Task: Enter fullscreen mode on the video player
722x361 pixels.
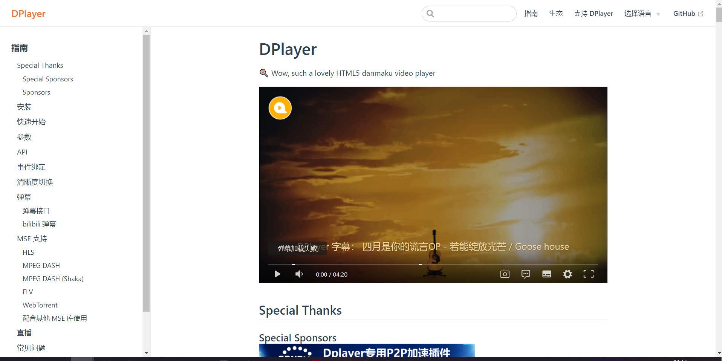Action: [589, 274]
